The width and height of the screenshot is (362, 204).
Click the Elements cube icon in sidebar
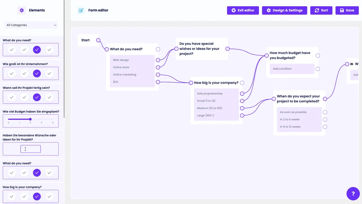point(22,10)
